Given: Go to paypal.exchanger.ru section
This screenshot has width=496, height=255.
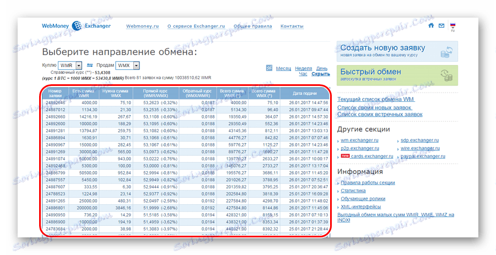Looking at the screenshot, I should (423, 156).
